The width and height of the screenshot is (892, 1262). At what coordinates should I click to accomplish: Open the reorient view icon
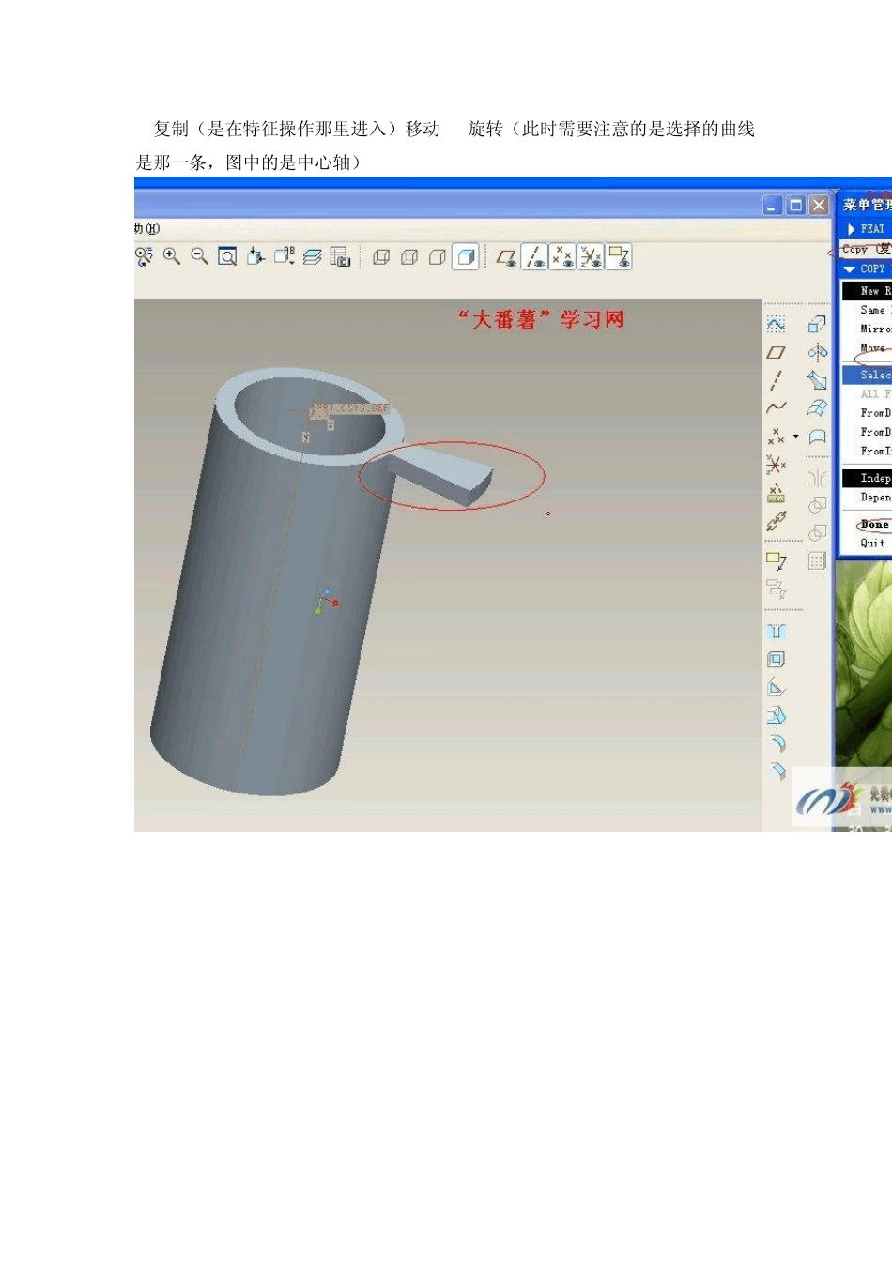pos(255,256)
